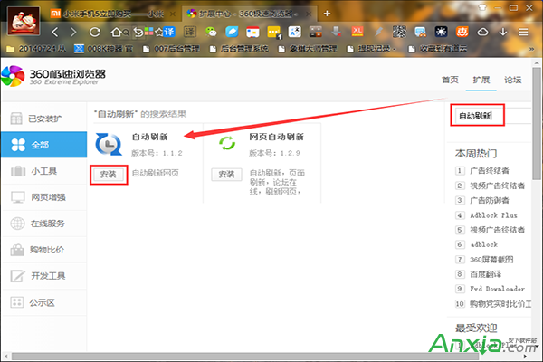The height and width of the screenshot is (362, 543).
Task: Open the 扩展 navigation tab
Action: coord(481,80)
